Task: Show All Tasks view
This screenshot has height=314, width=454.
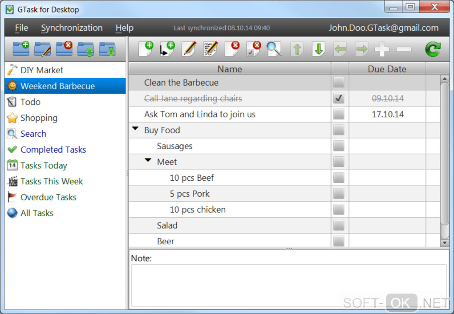Action: coord(65,213)
